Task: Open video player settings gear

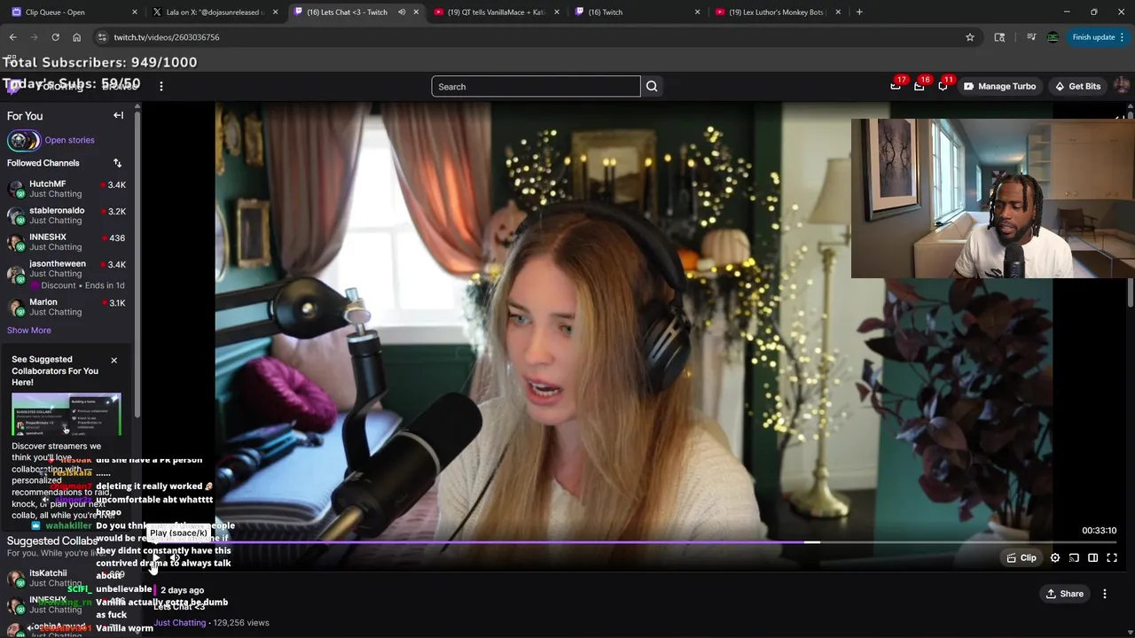Action: pos(1055,558)
